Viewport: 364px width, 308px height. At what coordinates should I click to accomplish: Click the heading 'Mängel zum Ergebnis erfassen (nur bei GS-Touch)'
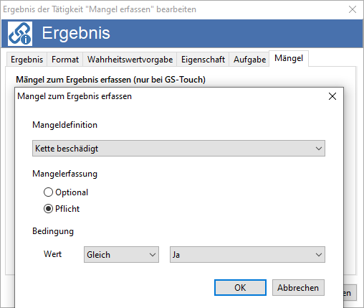tap(110, 80)
